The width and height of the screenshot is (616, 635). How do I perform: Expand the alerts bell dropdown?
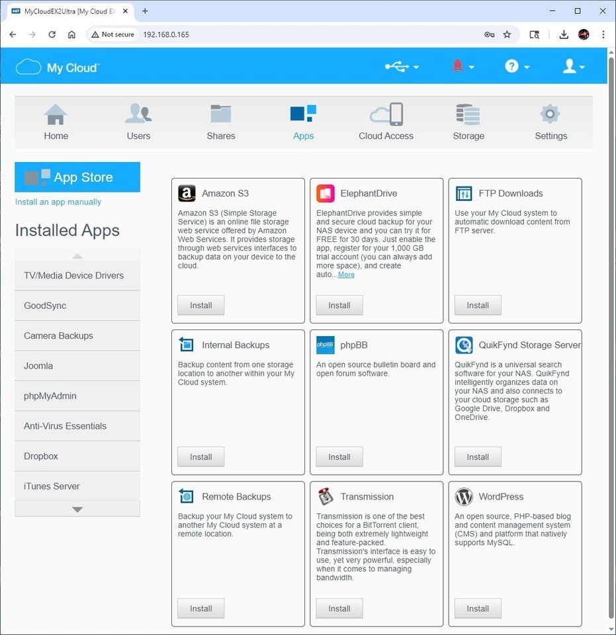click(x=462, y=67)
